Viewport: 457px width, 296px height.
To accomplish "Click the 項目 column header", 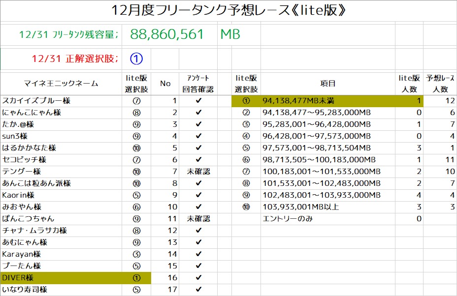I will pyautogui.click(x=328, y=84).
